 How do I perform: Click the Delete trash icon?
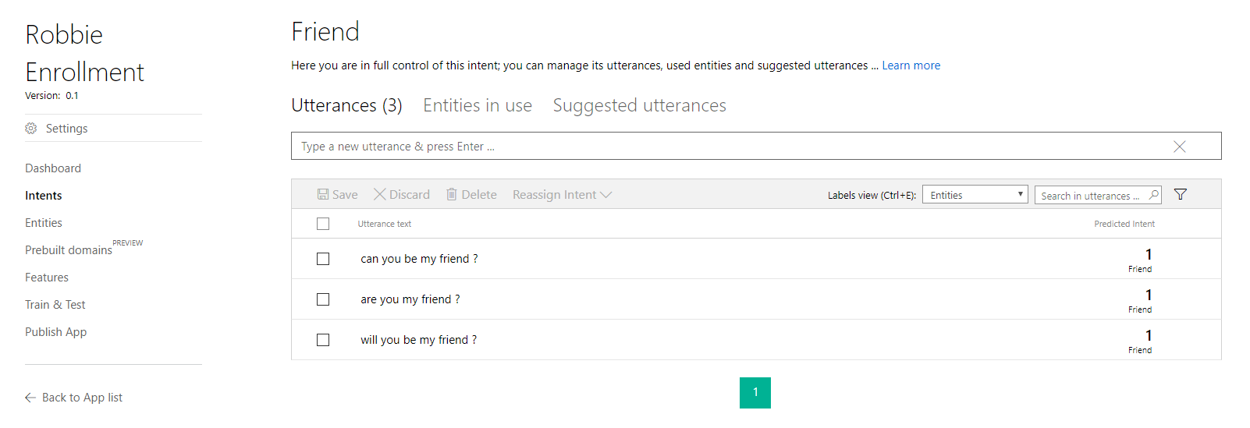point(452,195)
